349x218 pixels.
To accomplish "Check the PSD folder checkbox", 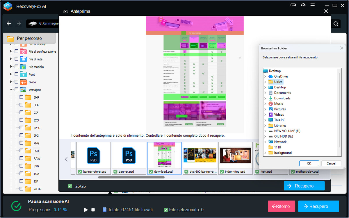I will [x=22, y=151].
